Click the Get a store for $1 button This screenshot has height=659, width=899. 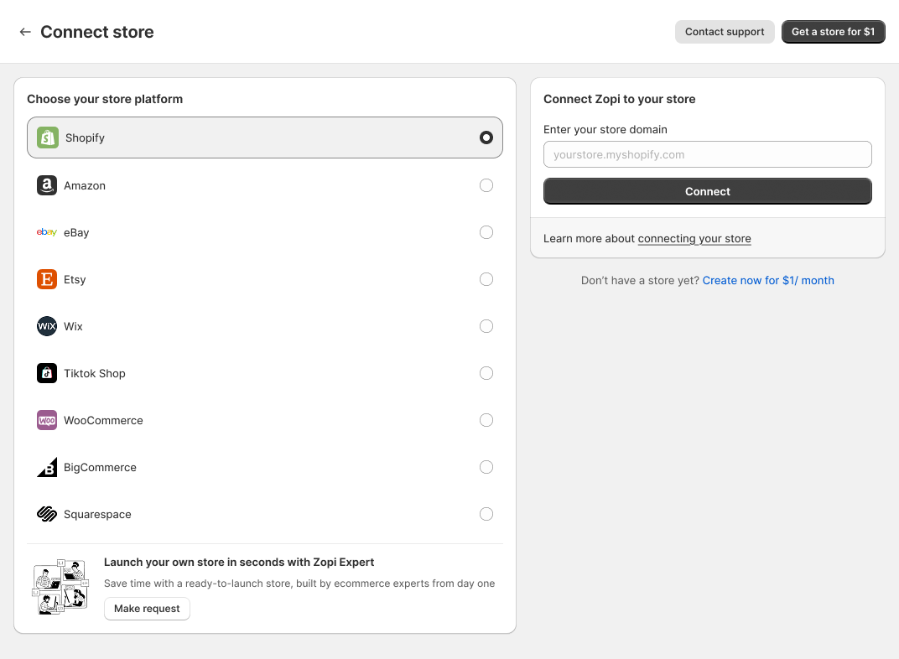click(833, 32)
